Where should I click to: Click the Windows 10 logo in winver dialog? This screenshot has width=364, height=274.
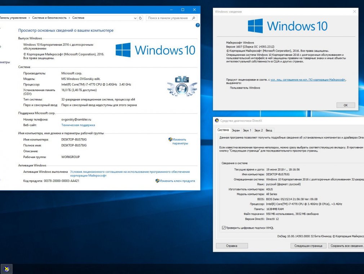288,26
